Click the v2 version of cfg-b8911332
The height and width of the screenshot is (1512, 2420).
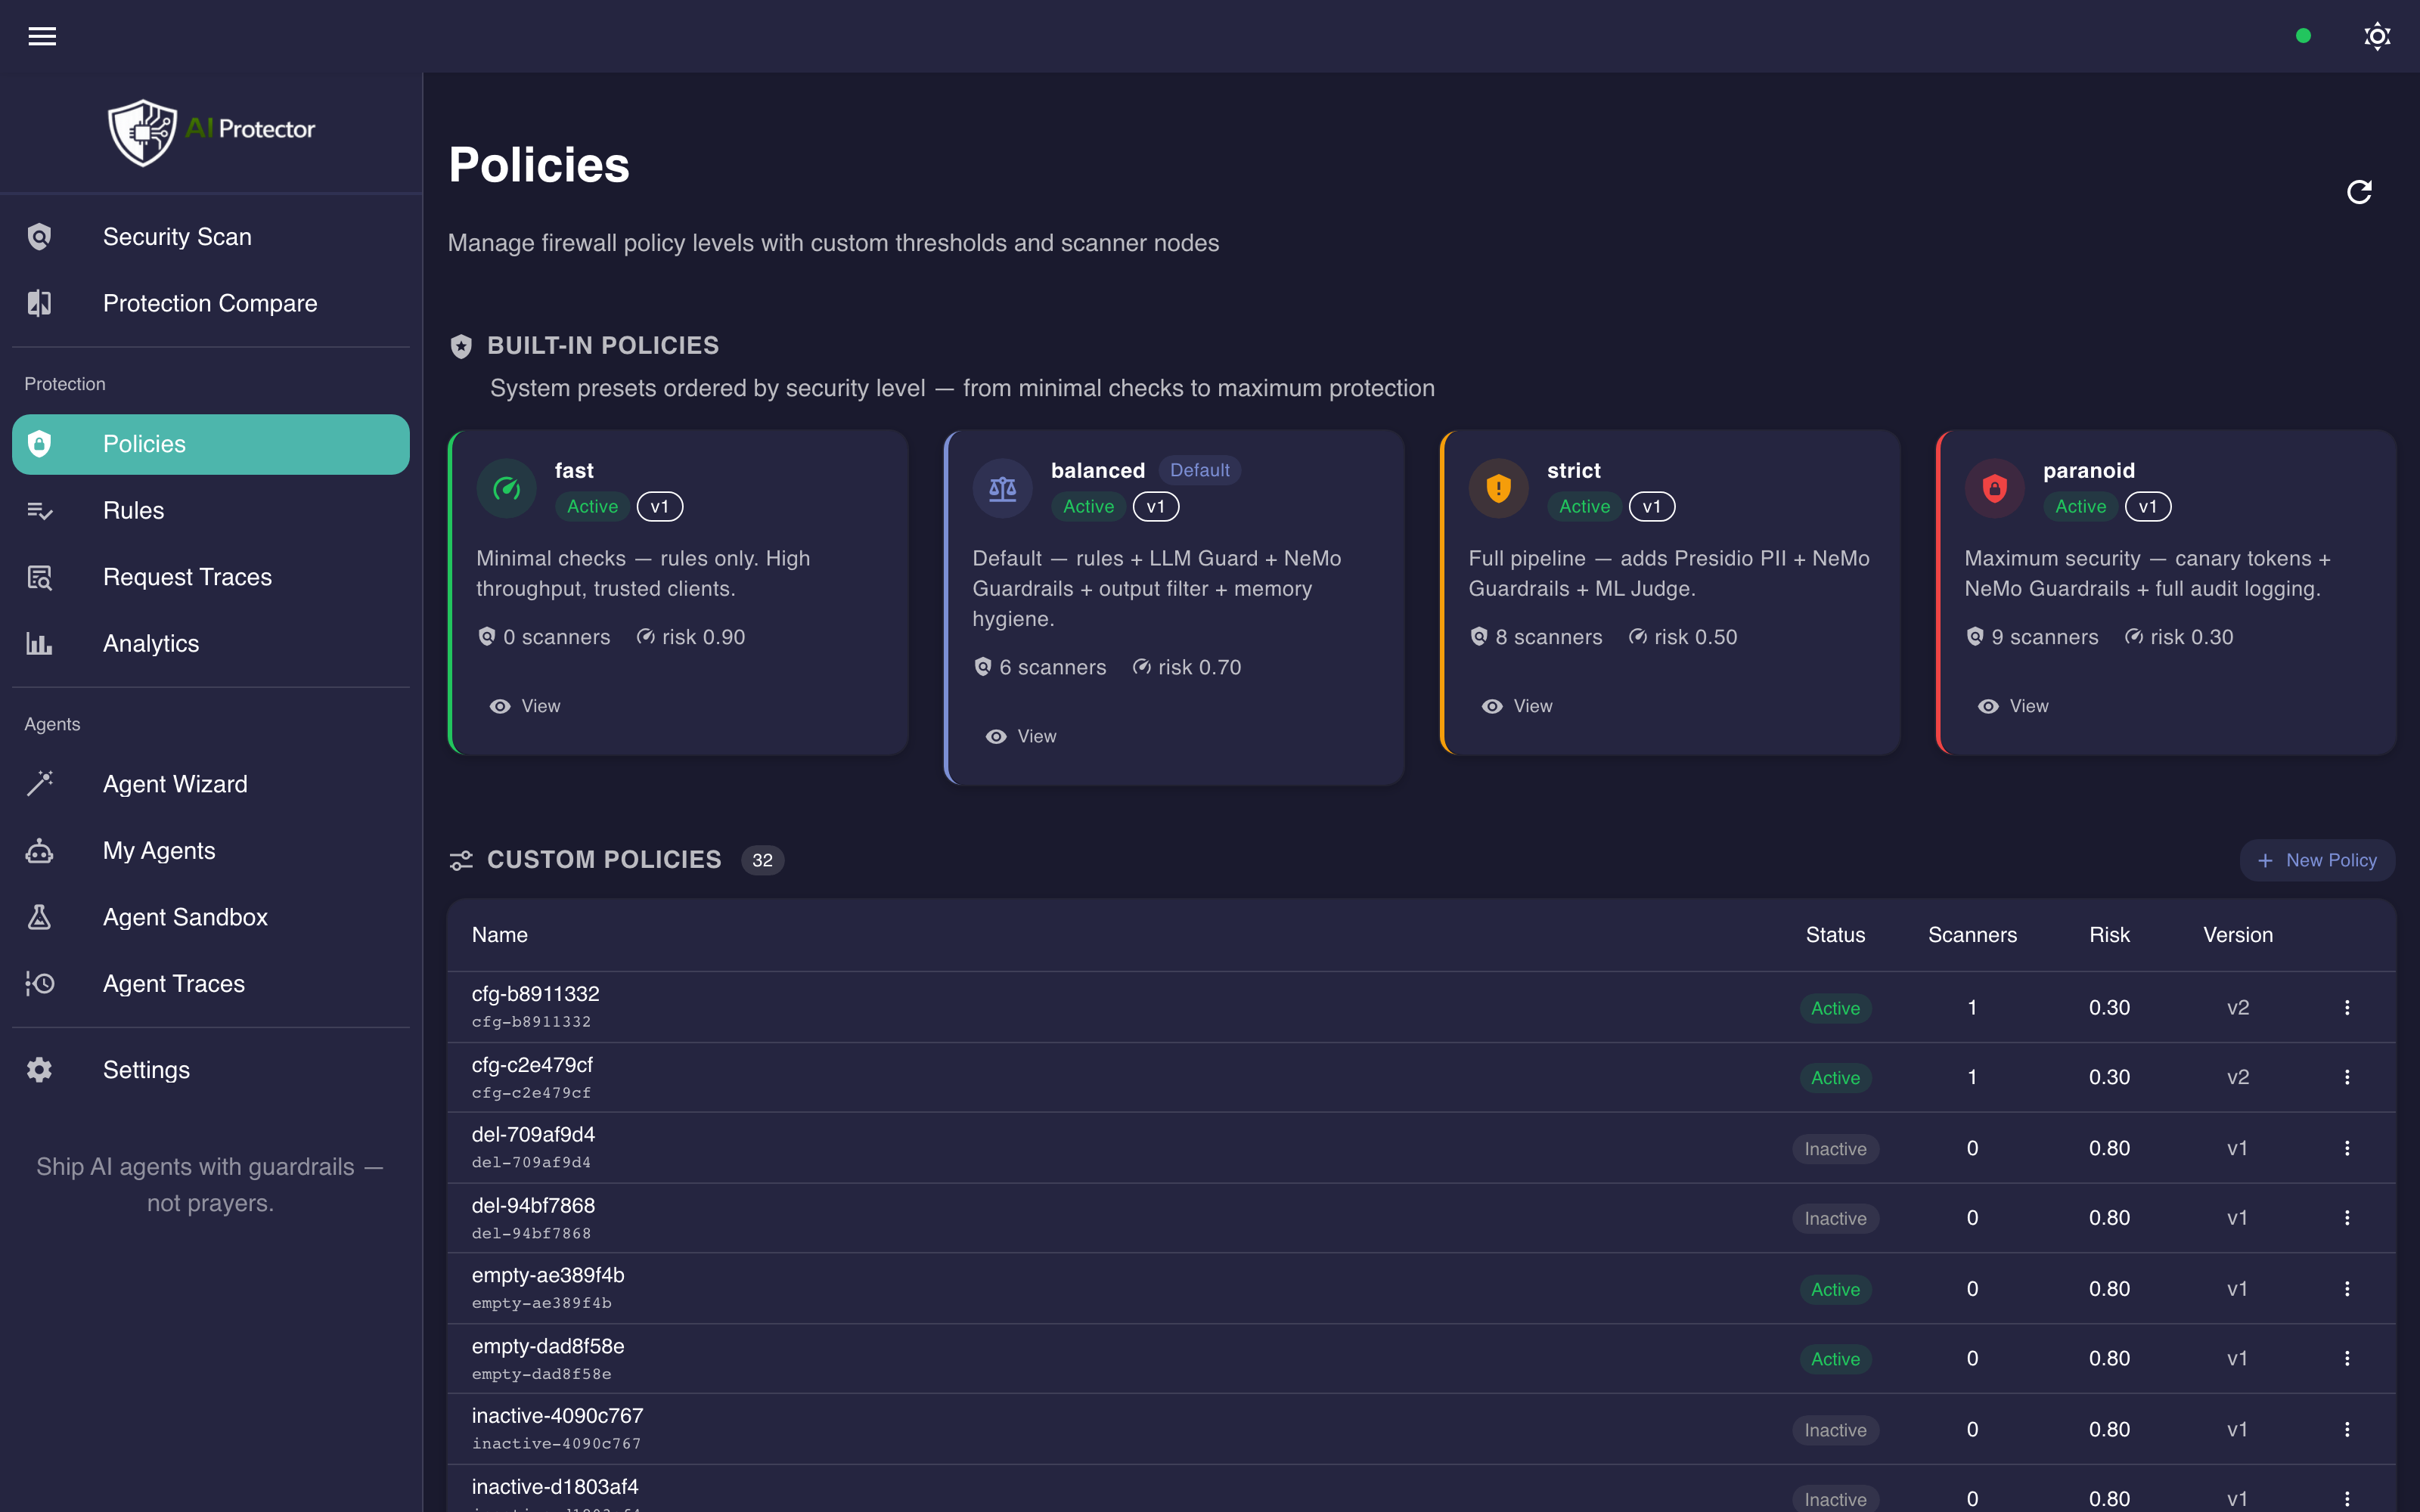tap(2238, 1007)
